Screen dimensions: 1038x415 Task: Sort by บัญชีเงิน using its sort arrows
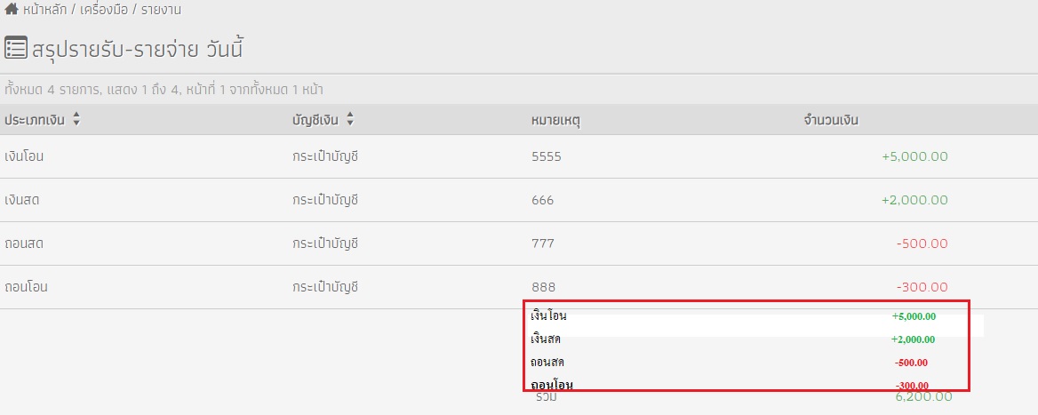pos(350,120)
